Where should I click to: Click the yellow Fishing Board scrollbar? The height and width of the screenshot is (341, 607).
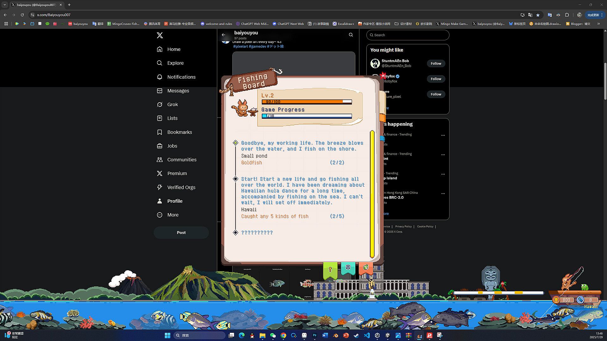point(372,194)
